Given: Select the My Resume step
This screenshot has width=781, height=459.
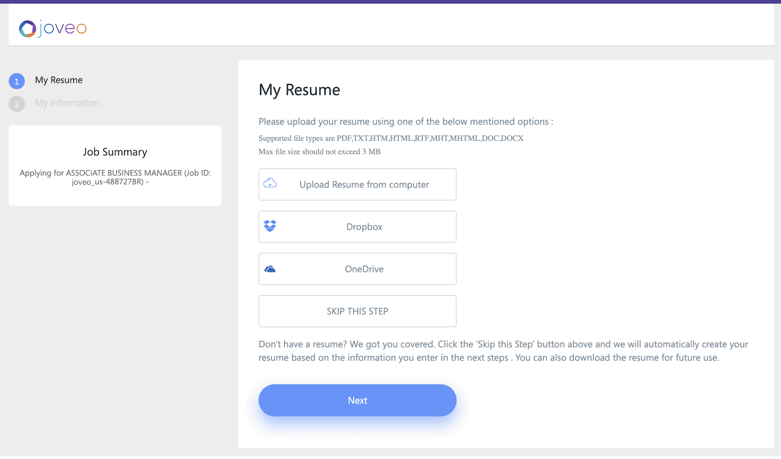Looking at the screenshot, I should point(58,80).
